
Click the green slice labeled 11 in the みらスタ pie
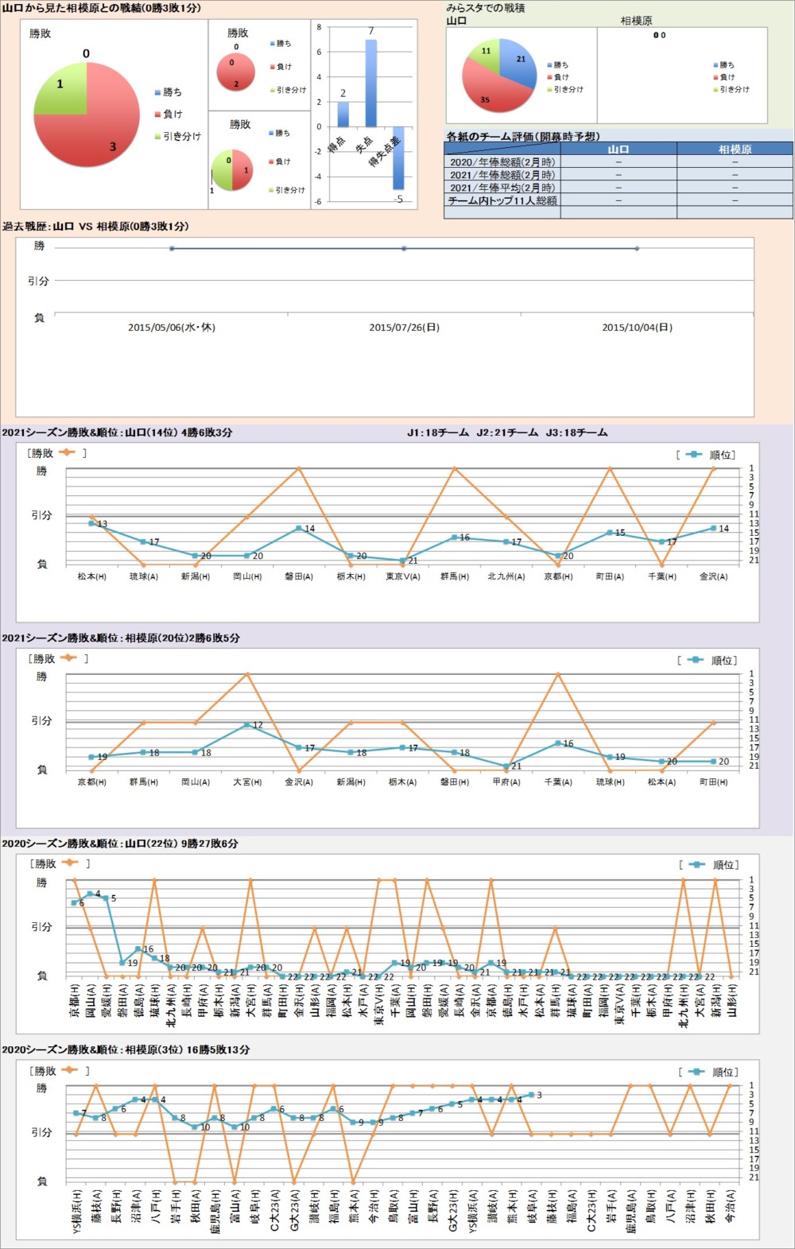click(484, 54)
